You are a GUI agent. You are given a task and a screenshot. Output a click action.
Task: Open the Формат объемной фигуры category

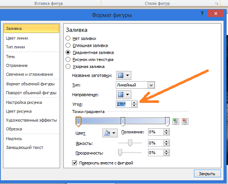(31, 84)
